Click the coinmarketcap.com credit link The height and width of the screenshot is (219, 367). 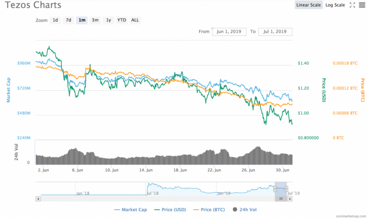click(x=351, y=216)
